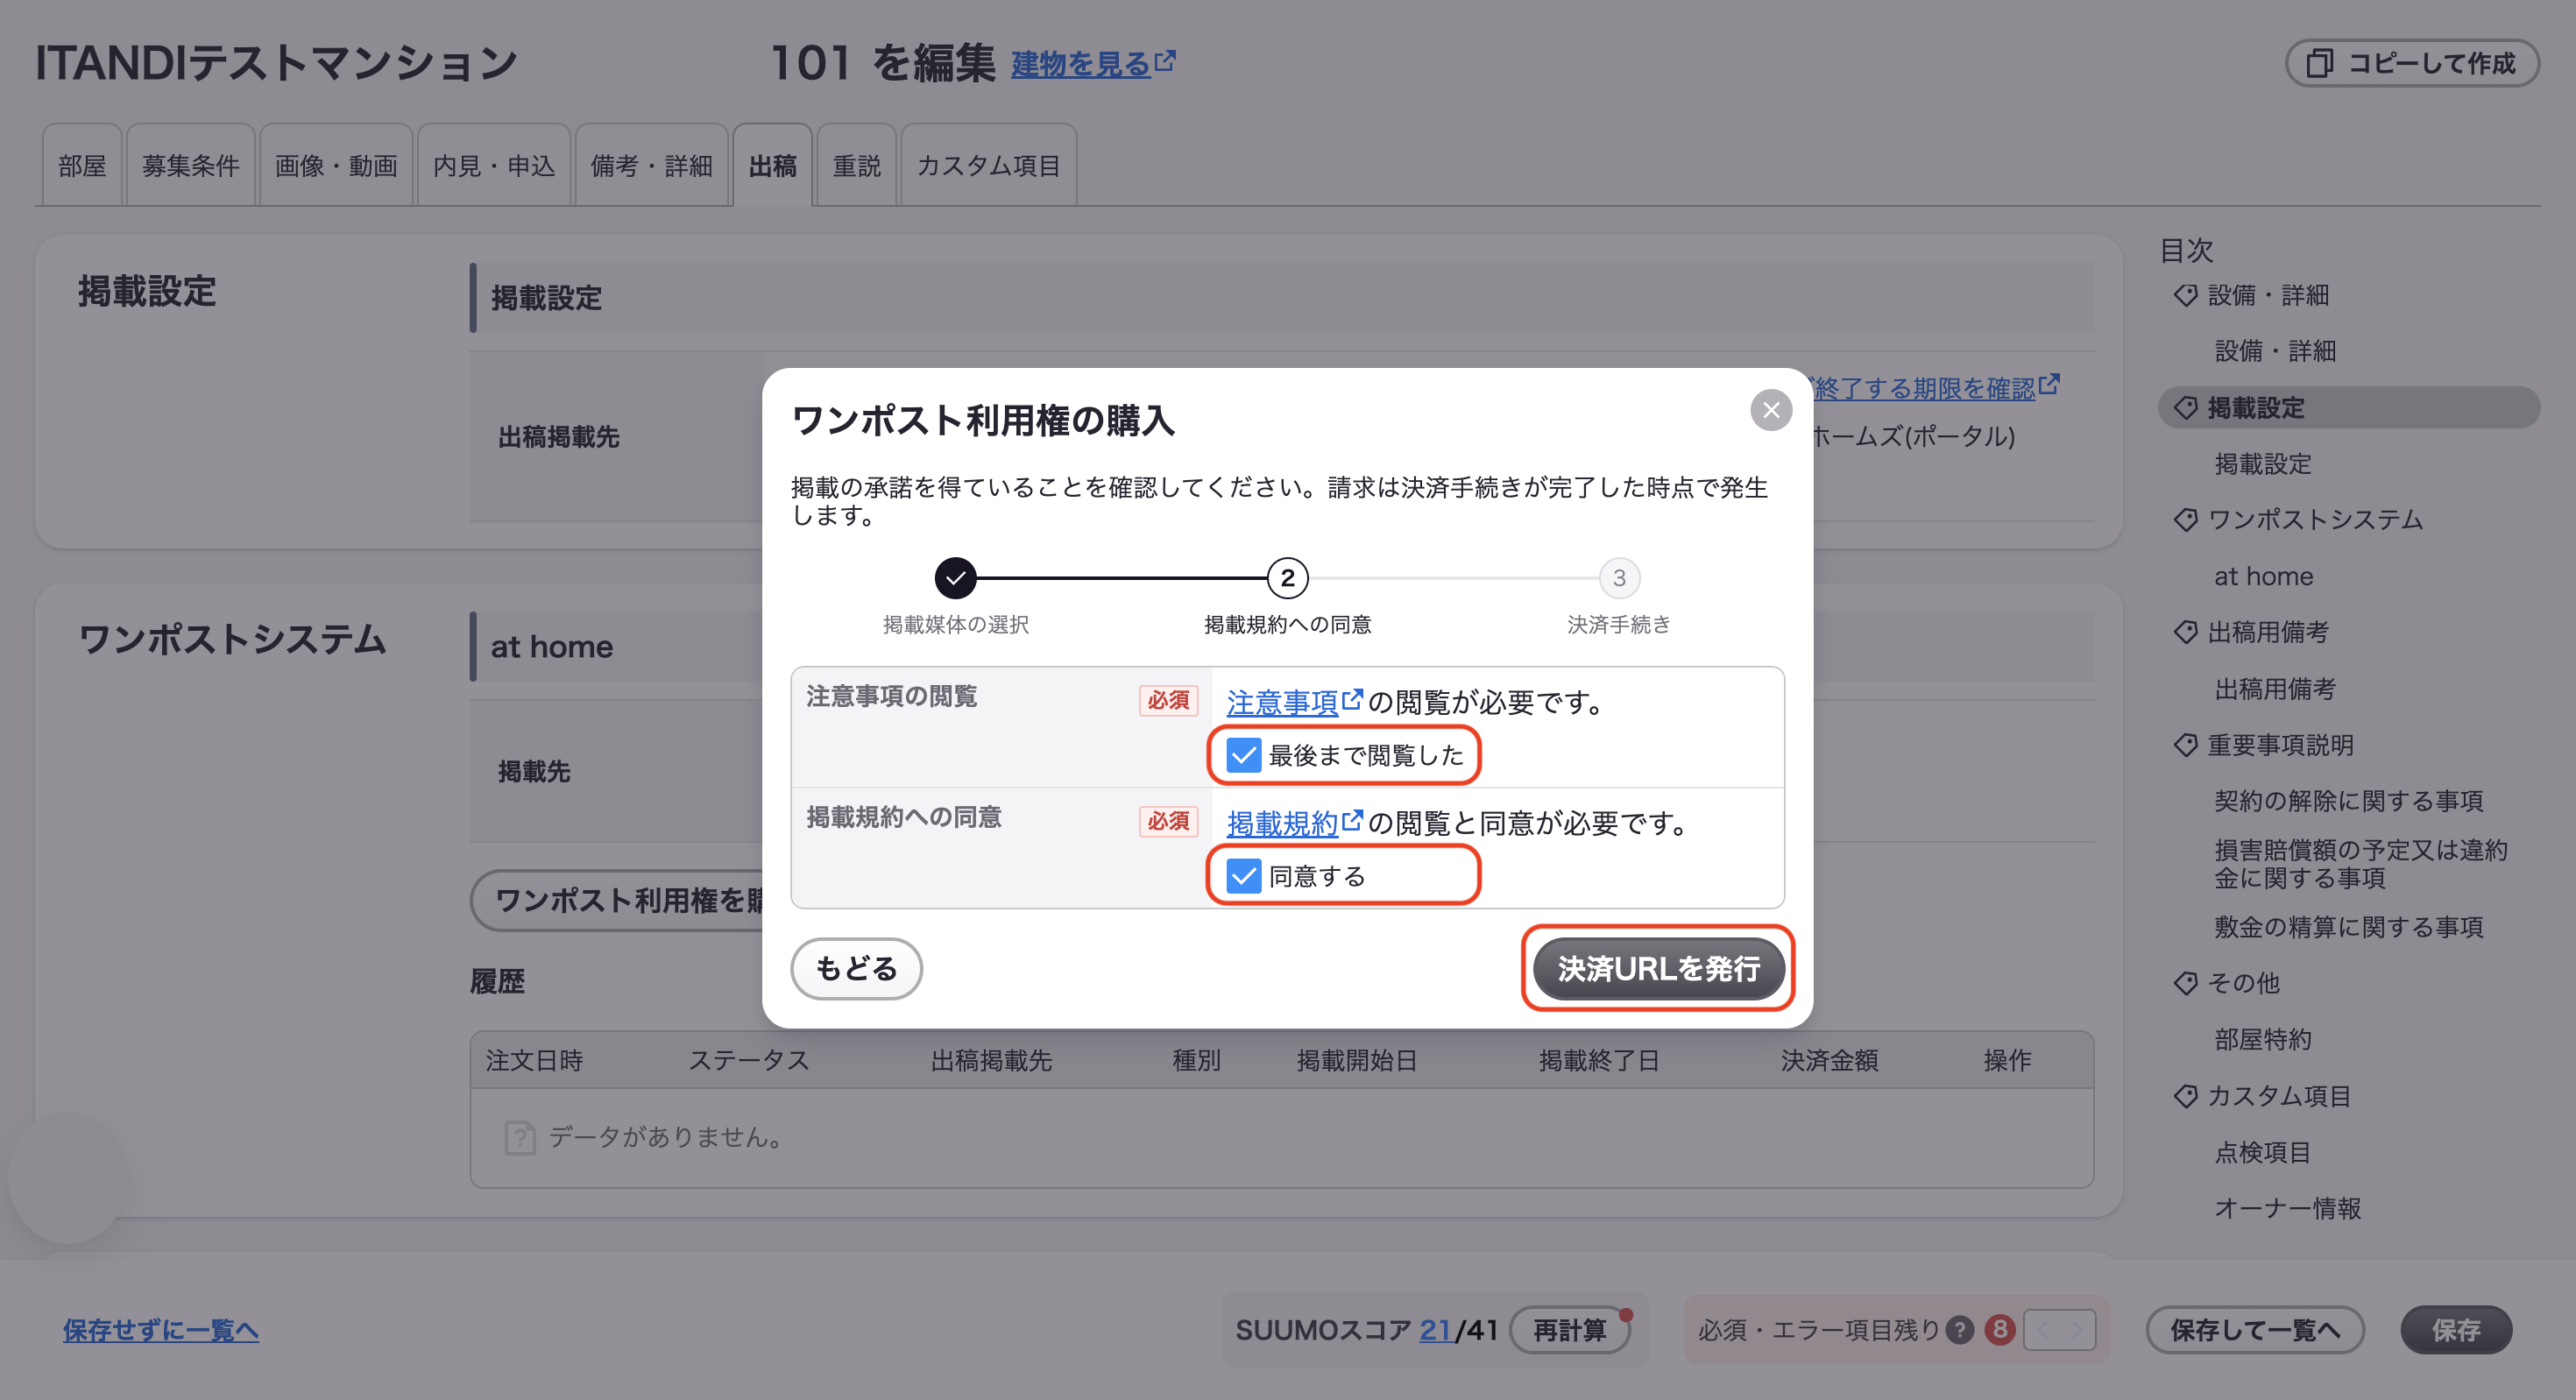Click the もどる button
The image size is (2576, 1400).
(x=856, y=968)
